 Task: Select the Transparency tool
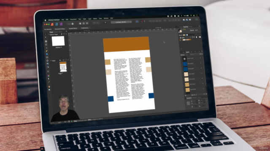49,79
